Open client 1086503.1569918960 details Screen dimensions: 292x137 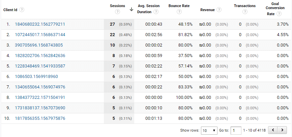tap(36, 76)
